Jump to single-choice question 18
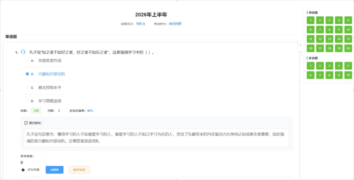 [x=329, y=48]
